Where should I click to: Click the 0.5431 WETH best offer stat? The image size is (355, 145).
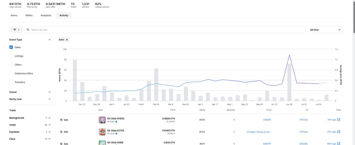[x=56, y=5]
